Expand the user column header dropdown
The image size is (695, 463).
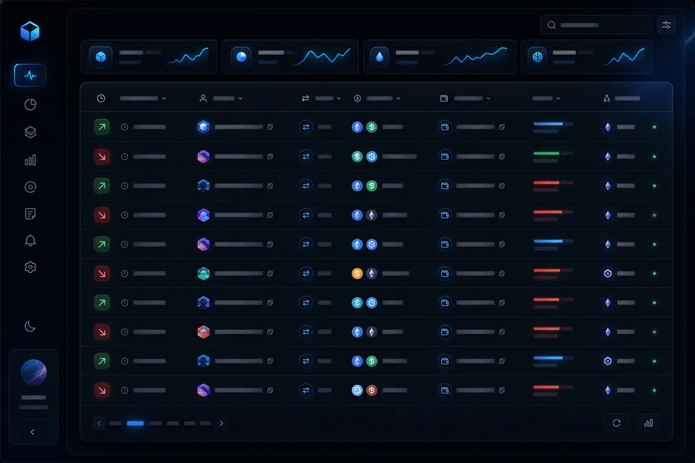click(240, 98)
